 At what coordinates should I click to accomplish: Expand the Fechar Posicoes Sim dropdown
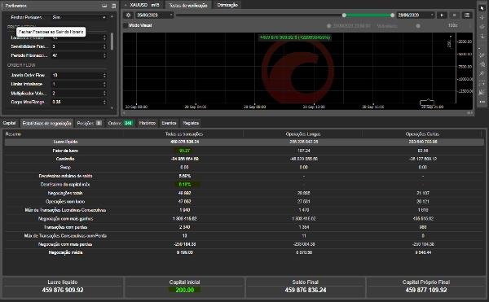coord(79,17)
